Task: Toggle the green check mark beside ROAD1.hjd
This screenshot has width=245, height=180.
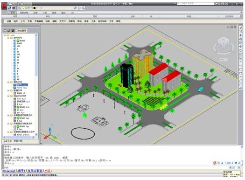Action: (x=18, y=107)
